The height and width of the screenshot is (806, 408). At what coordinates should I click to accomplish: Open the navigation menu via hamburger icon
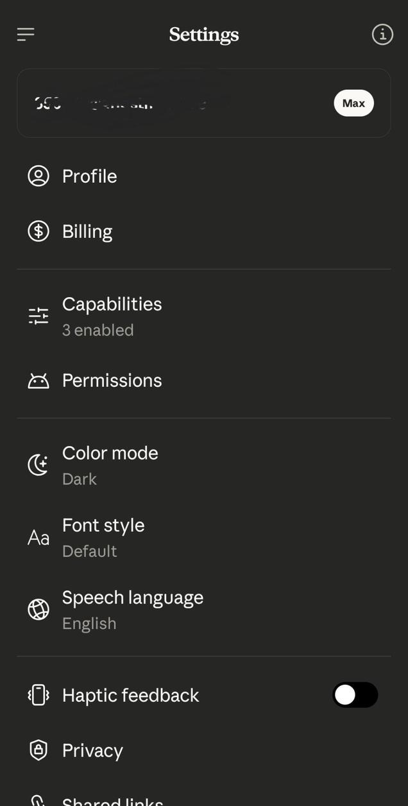[25, 34]
